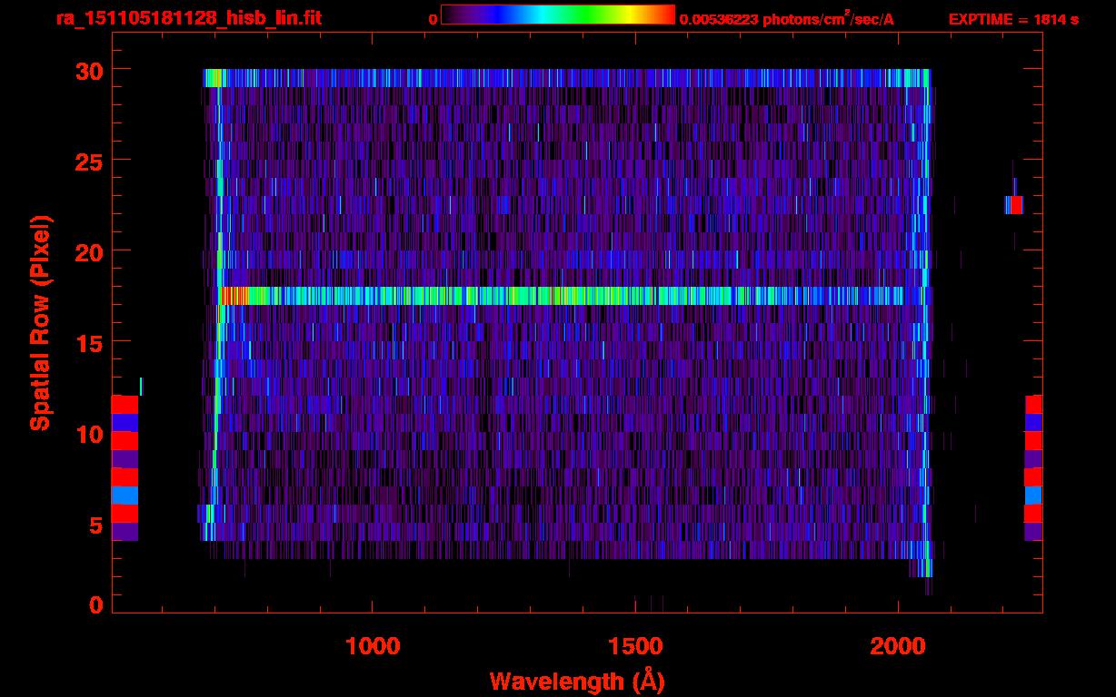This screenshot has height=697, width=1116.
Task: Click the 1000 wavelength tick label
Action: point(373,646)
